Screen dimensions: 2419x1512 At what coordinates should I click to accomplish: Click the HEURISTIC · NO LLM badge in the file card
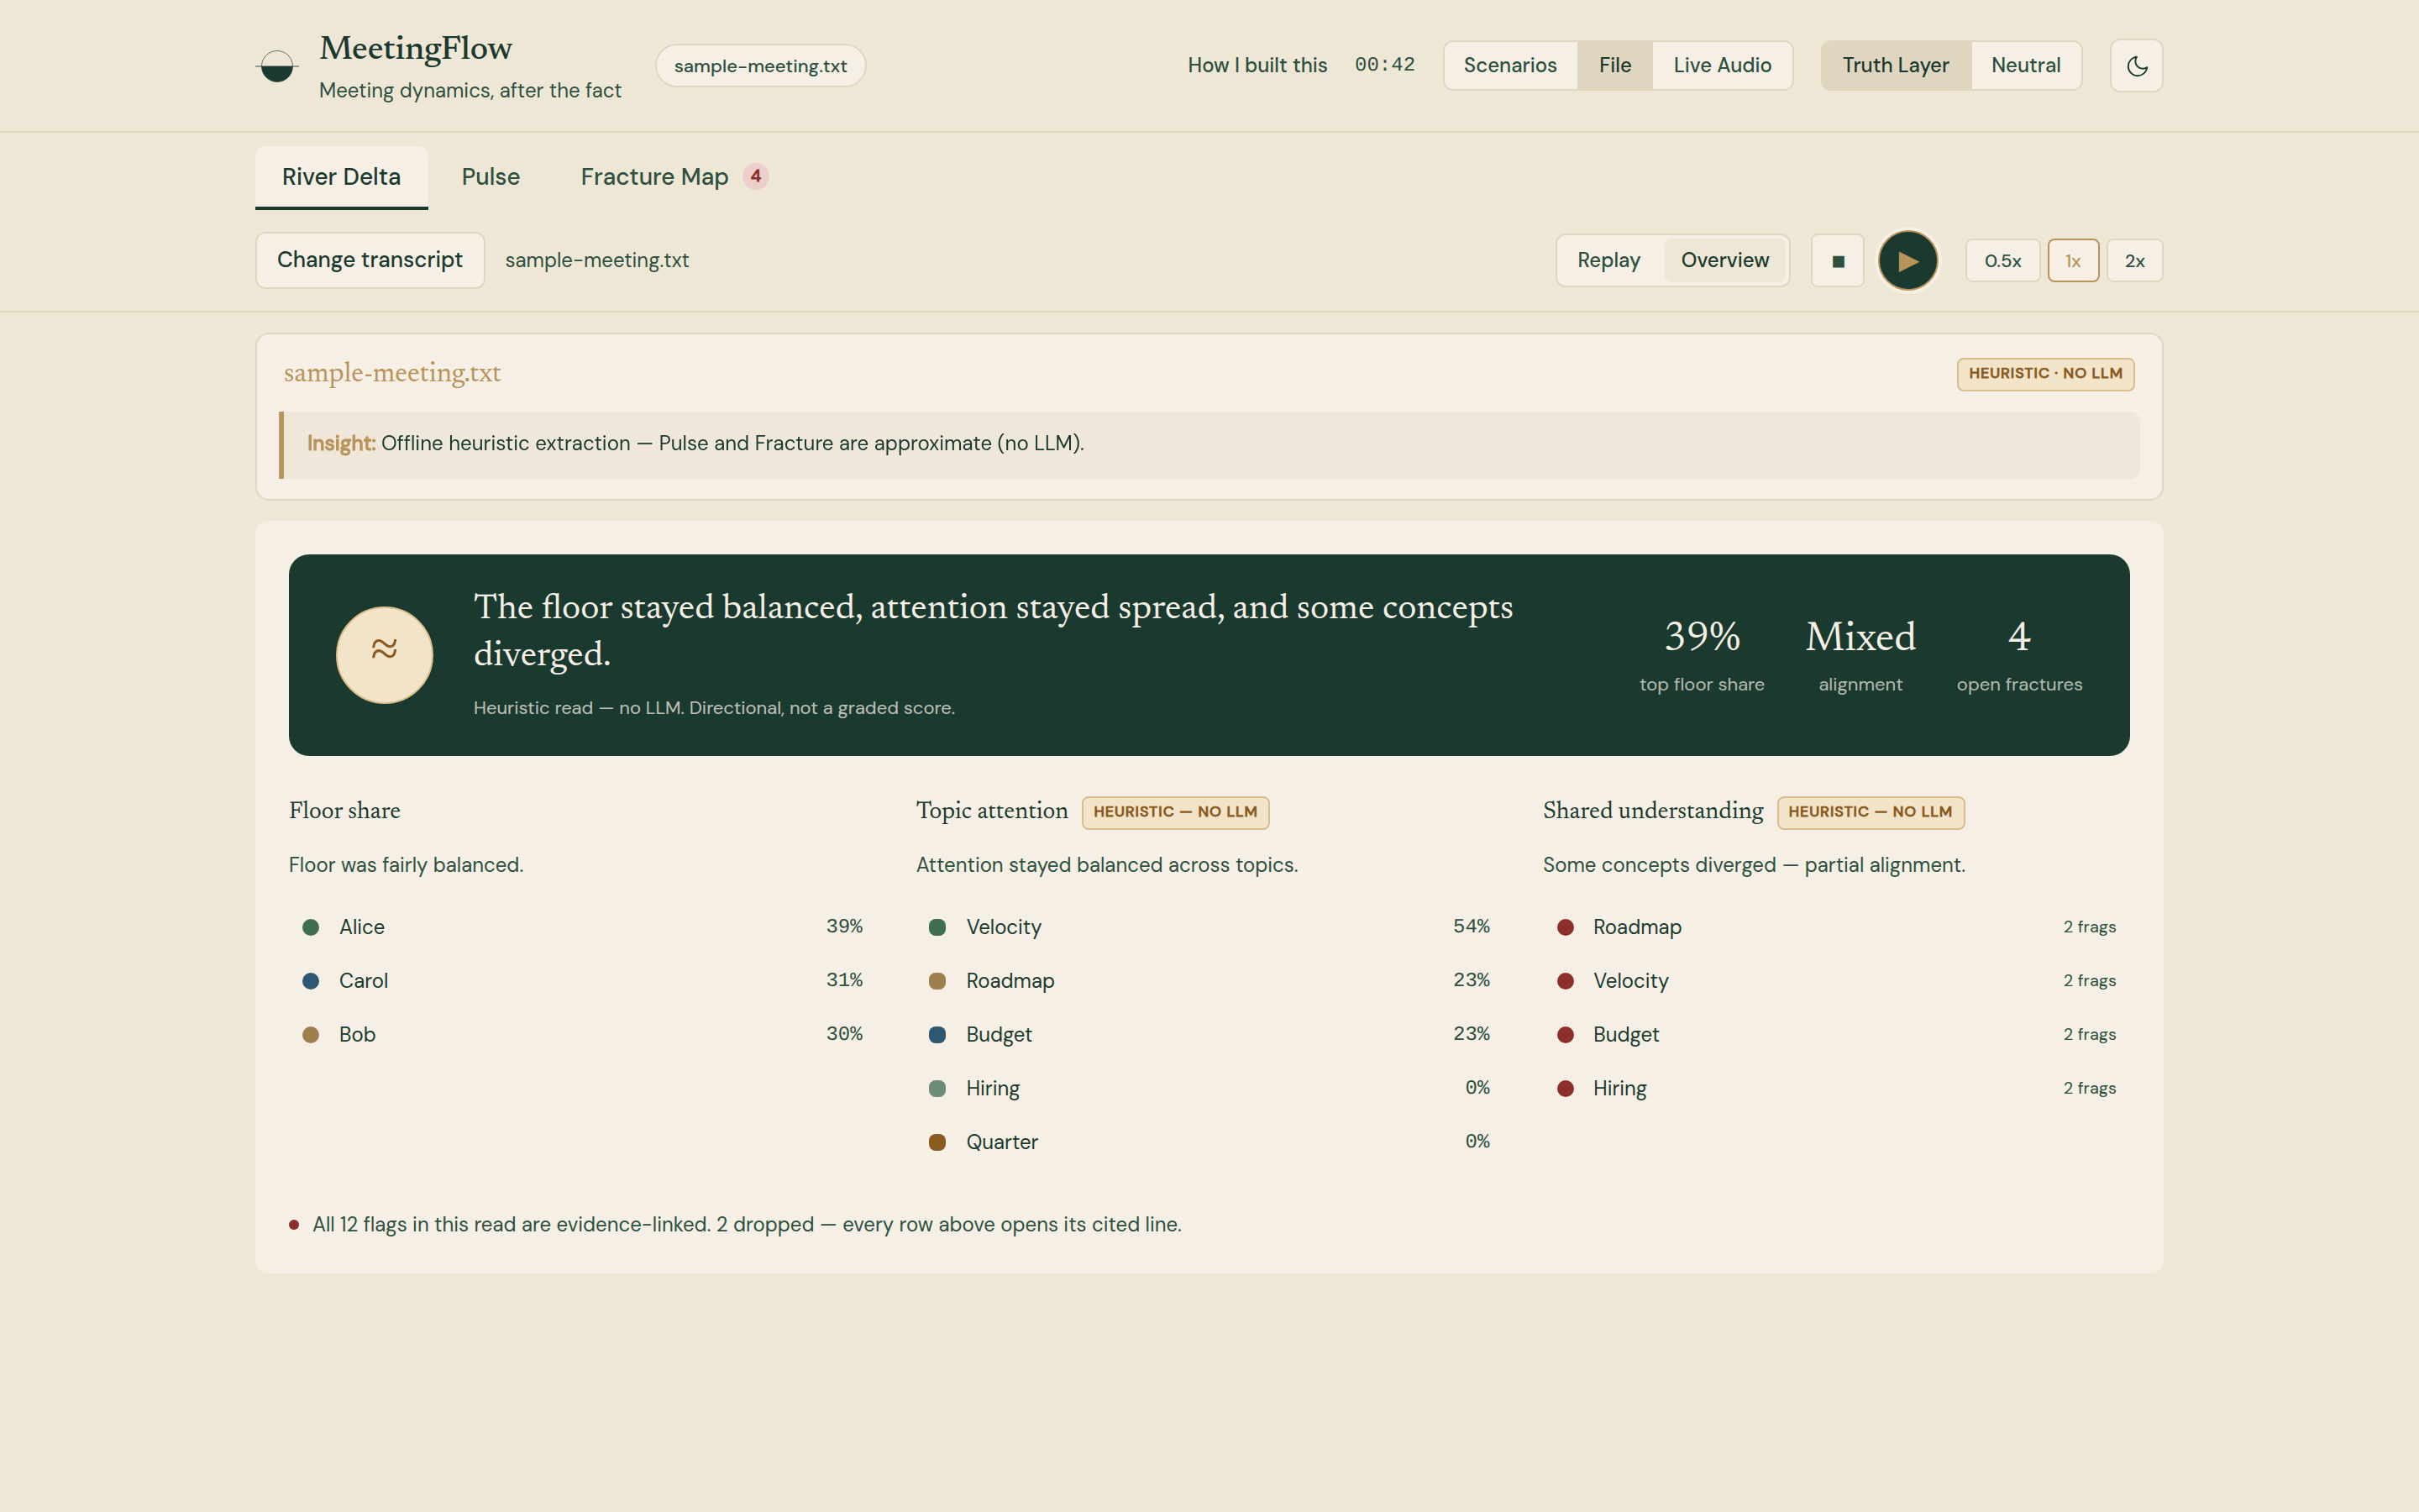tap(2045, 374)
